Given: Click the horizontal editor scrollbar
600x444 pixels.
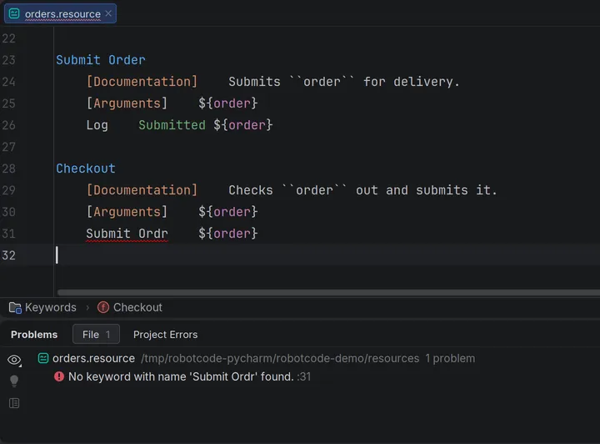Looking at the screenshot, I should click(328, 293).
